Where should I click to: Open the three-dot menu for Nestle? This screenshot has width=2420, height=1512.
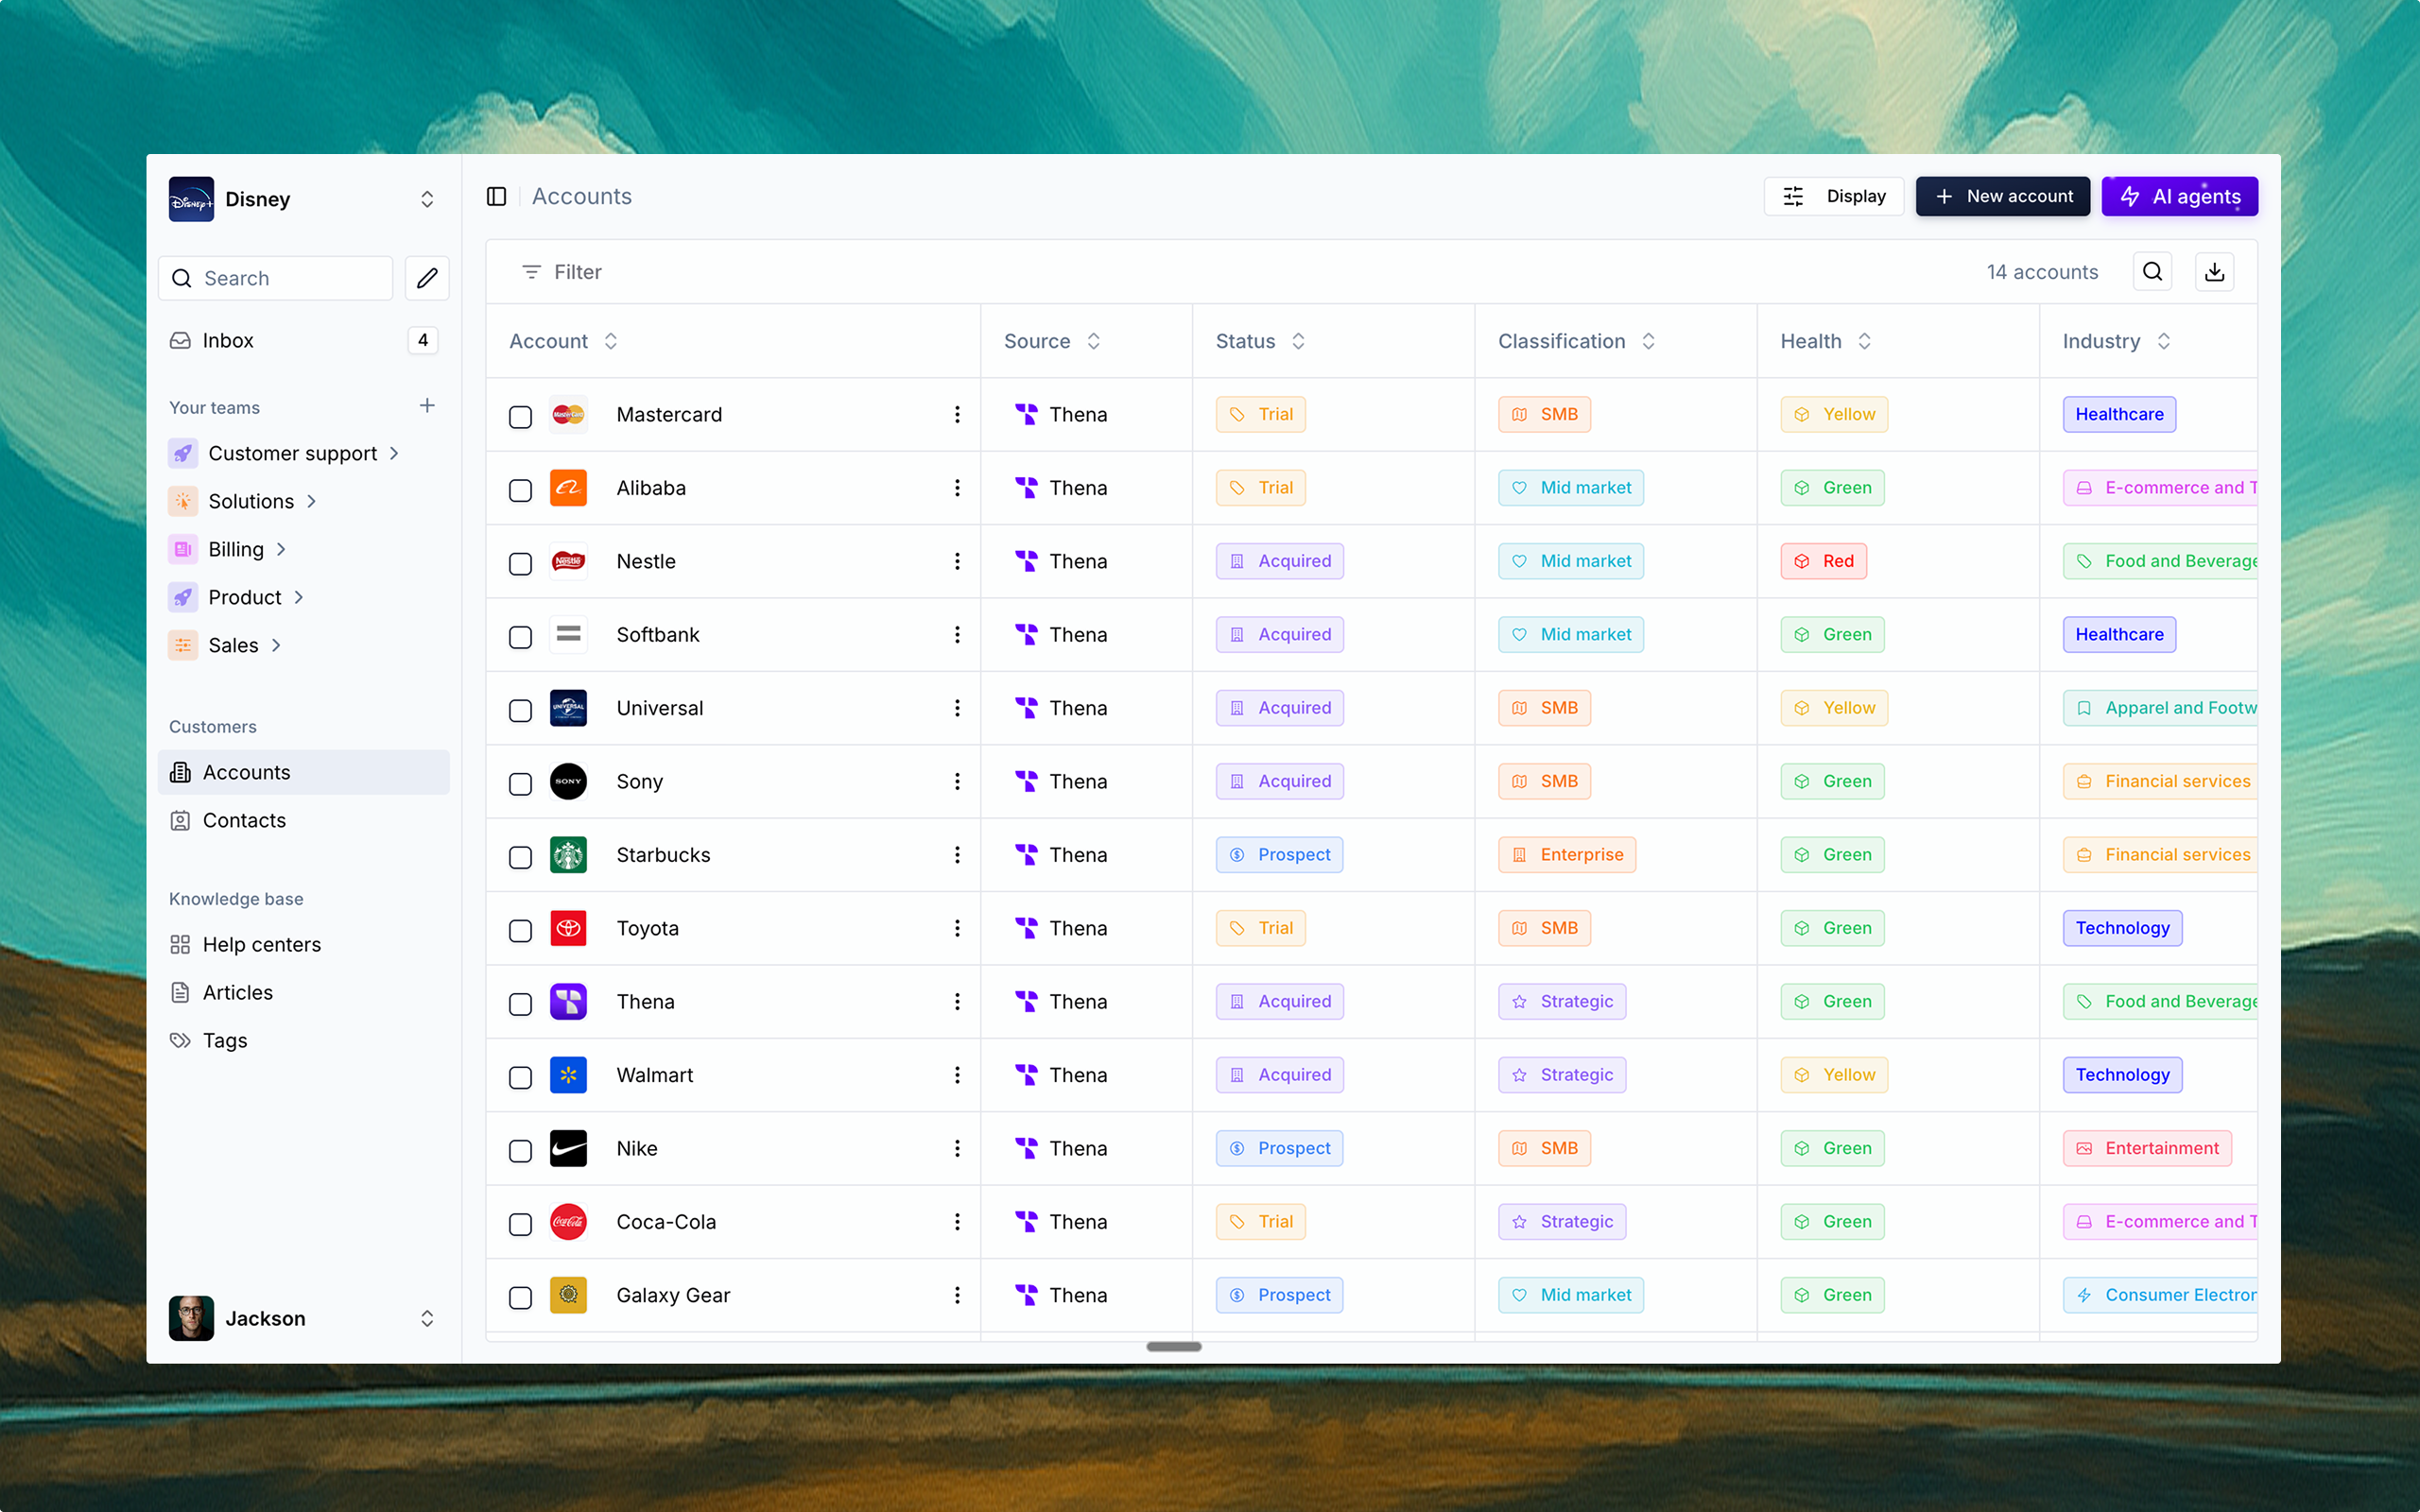[x=957, y=561]
